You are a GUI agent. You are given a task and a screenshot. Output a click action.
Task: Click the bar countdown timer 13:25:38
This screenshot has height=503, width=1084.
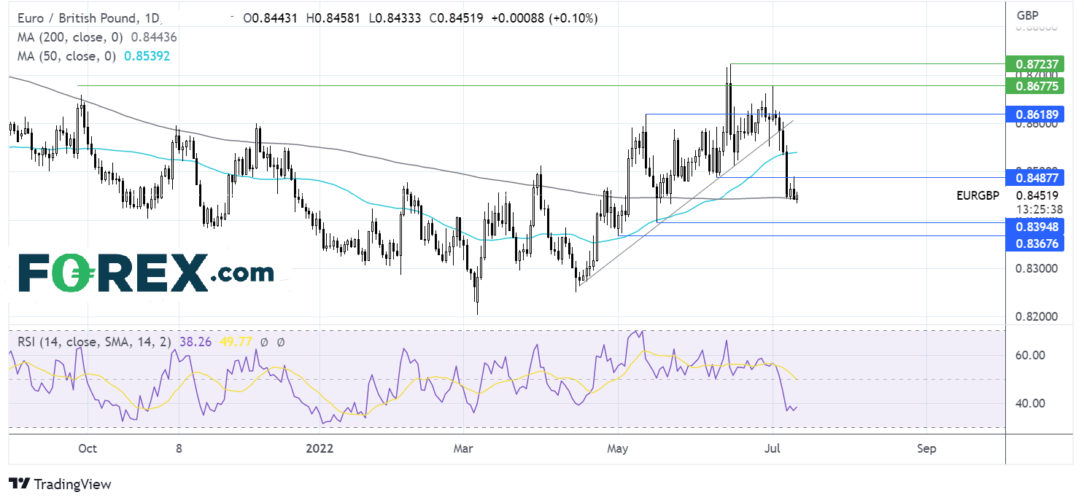(x=1040, y=208)
